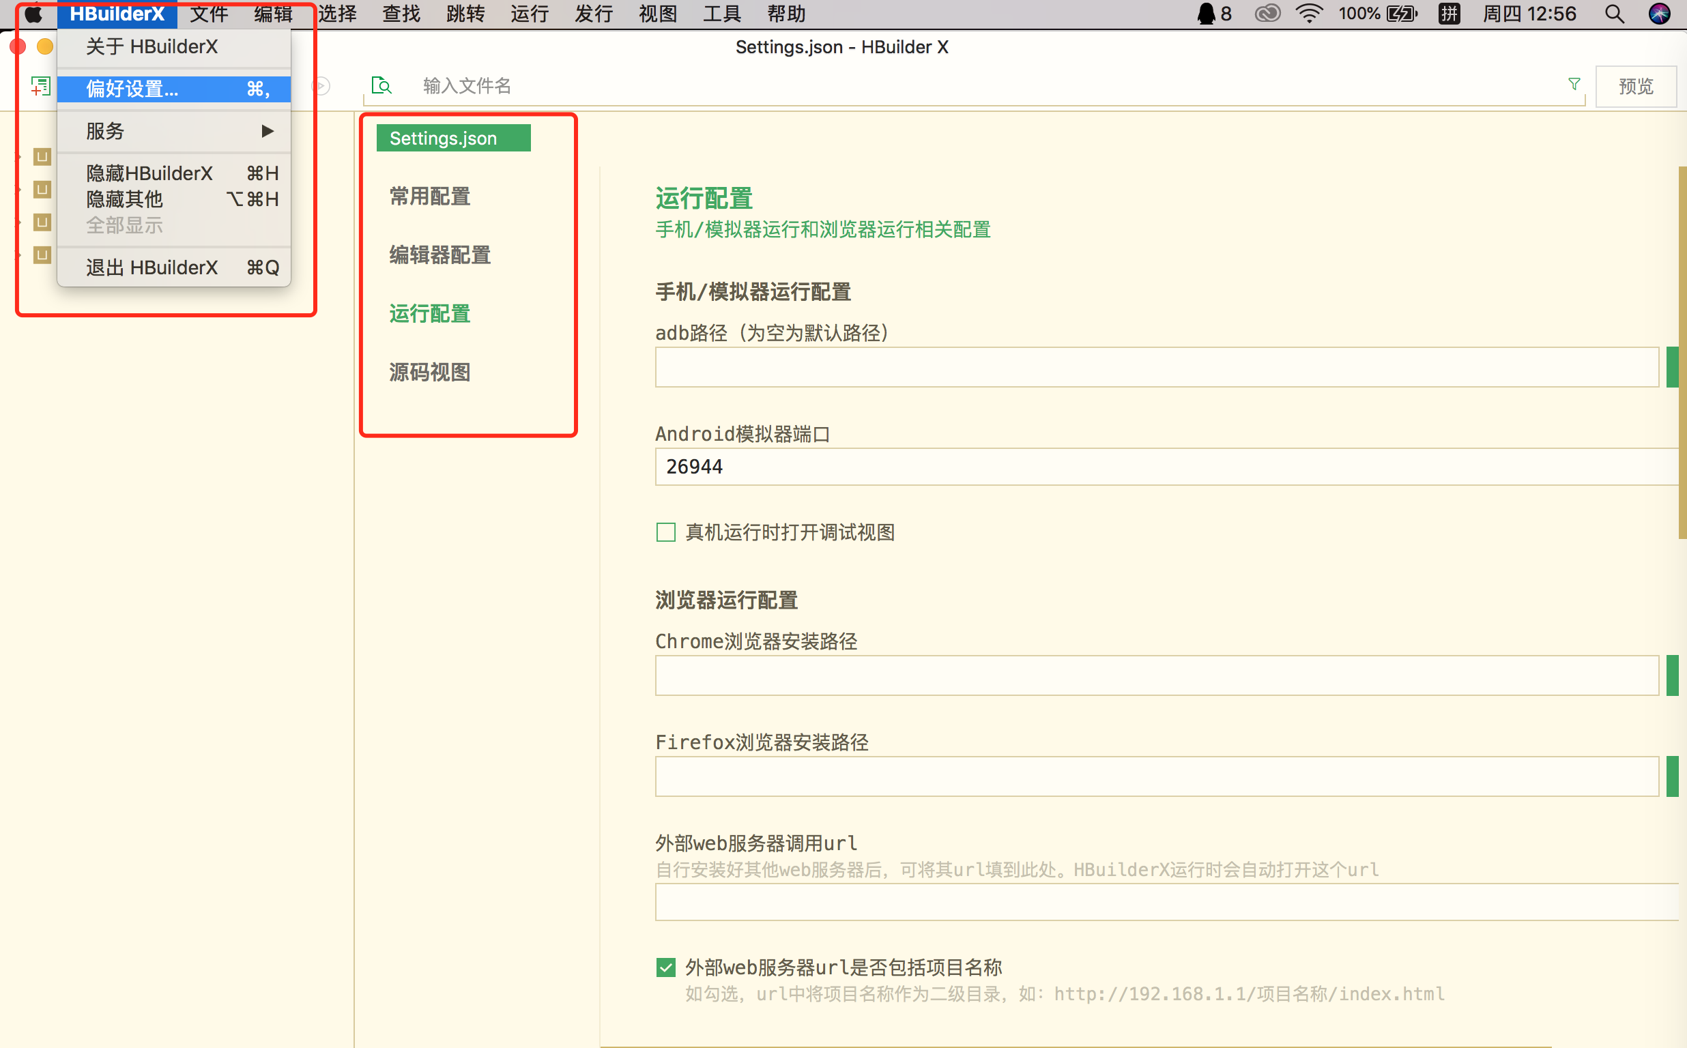The width and height of the screenshot is (1687, 1048).
Task: Click the 拼 input method icon
Action: pos(1448,13)
